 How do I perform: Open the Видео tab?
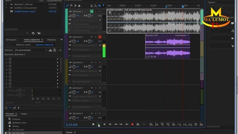pyautogui.click(x=24, y=114)
